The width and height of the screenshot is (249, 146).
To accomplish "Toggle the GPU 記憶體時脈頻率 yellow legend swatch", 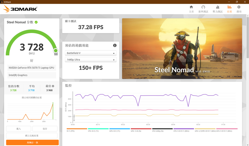I will pyautogui.click(x=205, y=129).
